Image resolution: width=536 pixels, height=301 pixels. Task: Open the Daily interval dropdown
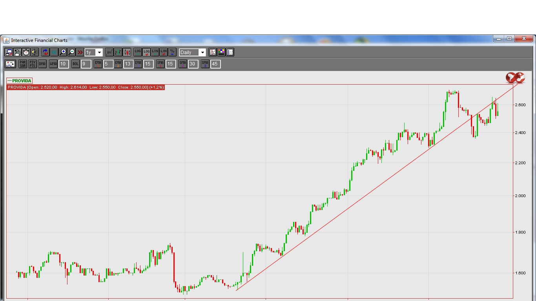click(x=192, y=52)
